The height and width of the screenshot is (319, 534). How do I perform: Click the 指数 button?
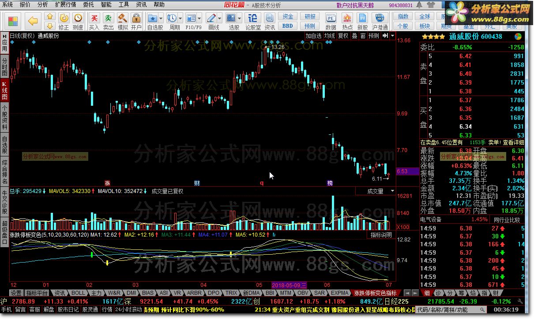[403, 16]
